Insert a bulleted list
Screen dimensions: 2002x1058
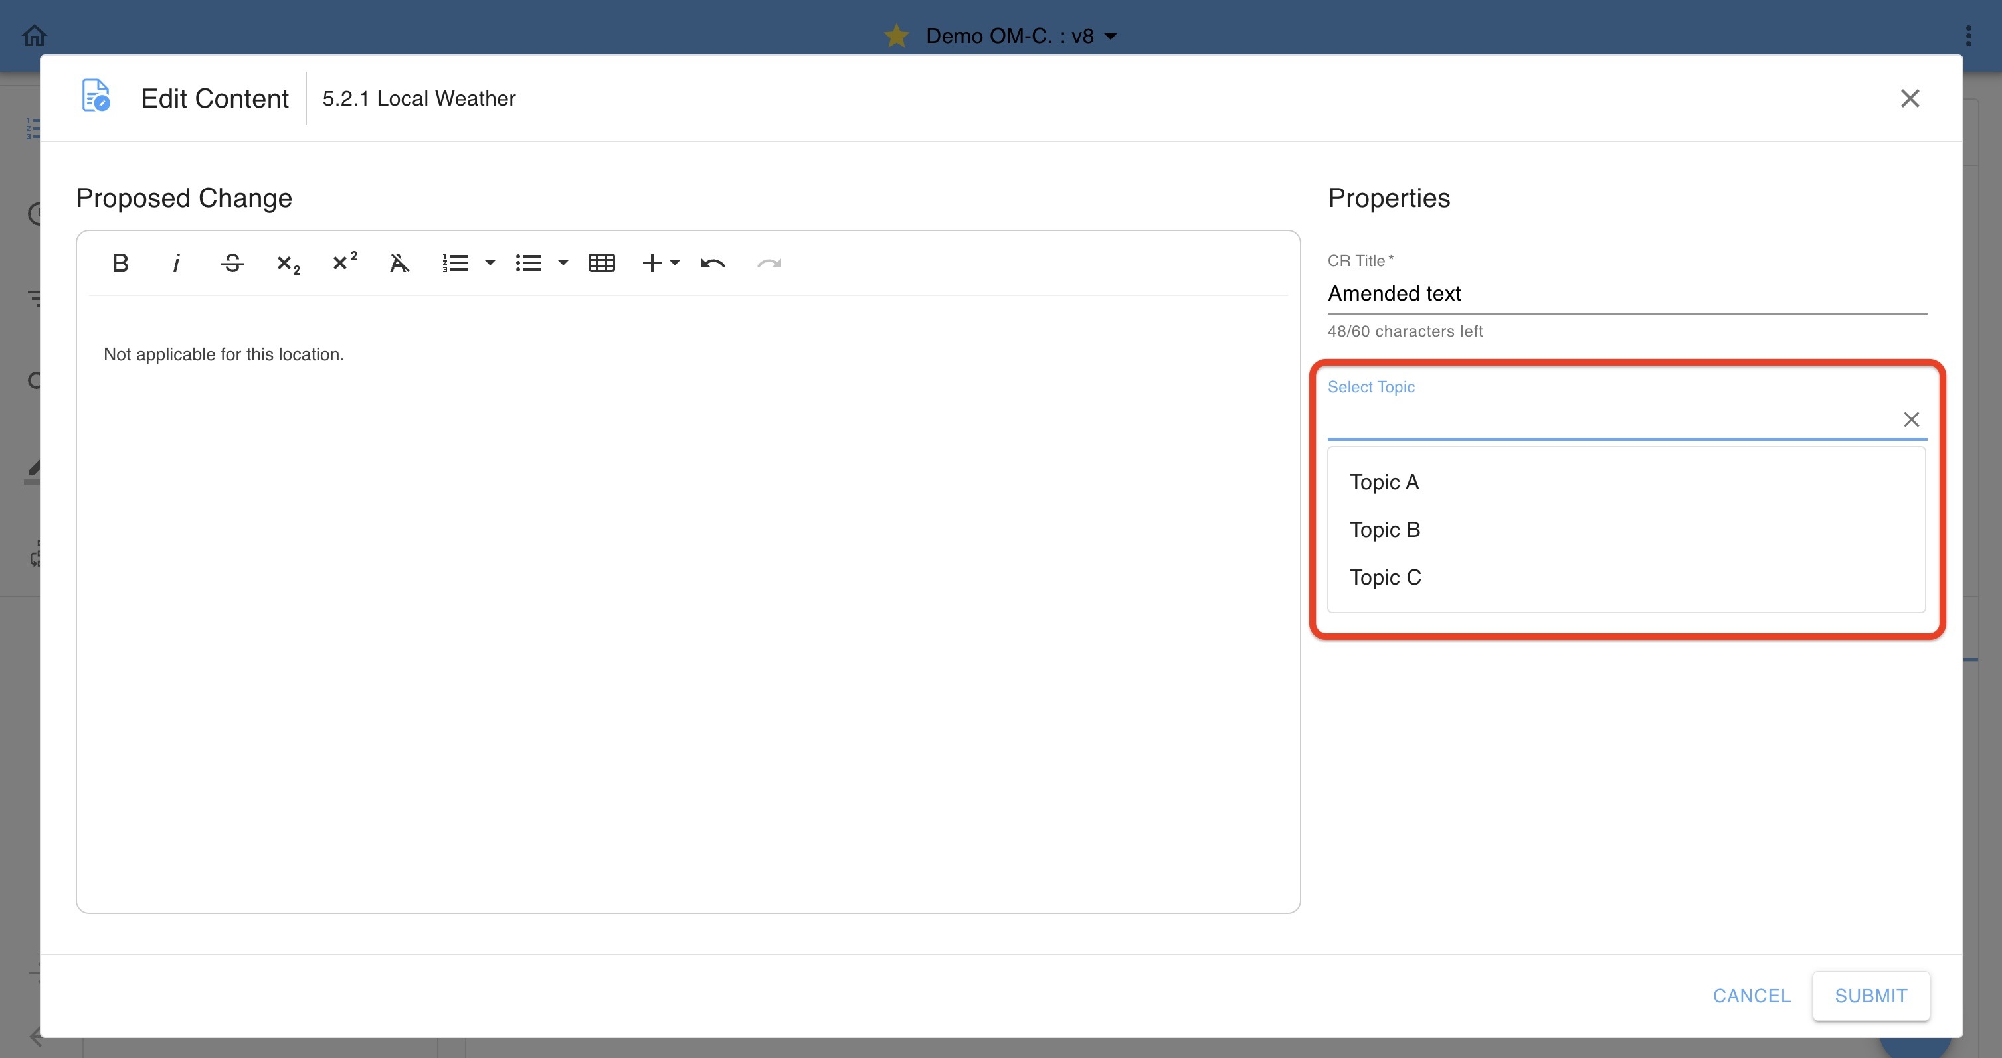[x=529, y=264]
